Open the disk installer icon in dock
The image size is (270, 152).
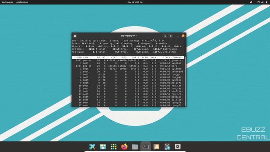click(167, 147)
